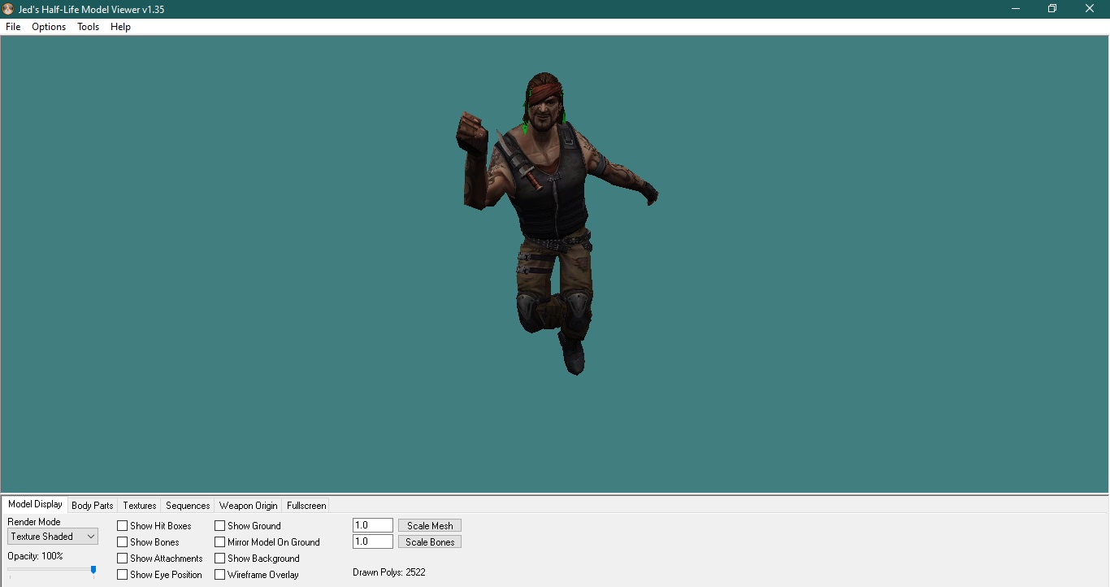Close the model viewer window
The width and height of the screenshot is (1110, 587).
click(1090, 9)
